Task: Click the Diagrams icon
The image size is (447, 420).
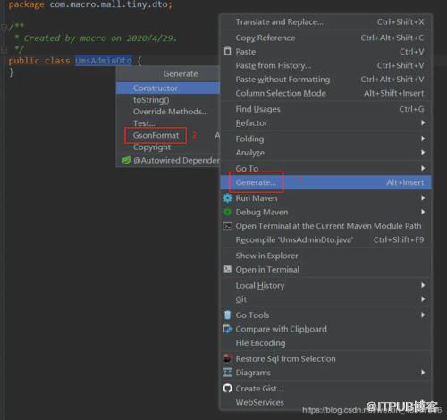Action: coord(227,373)
